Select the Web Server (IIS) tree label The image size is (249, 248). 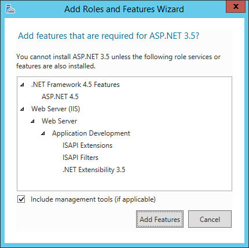click(56, 109)
